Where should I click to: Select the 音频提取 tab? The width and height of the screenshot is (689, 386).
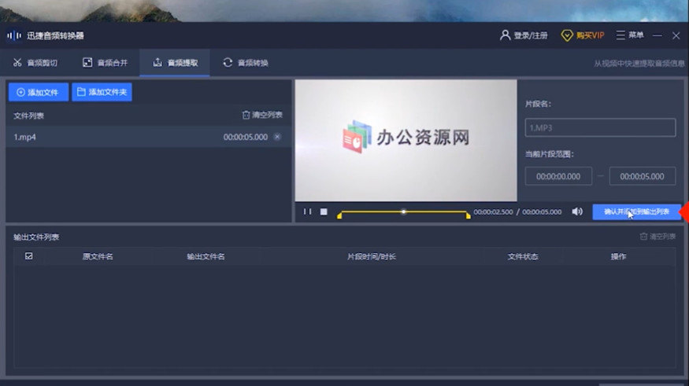[175, 63]
